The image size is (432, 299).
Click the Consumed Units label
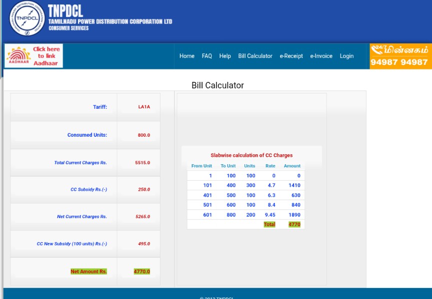point(87,135)
